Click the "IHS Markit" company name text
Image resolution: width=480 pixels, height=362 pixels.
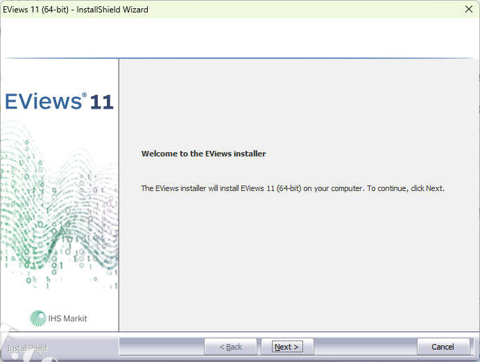68,318
